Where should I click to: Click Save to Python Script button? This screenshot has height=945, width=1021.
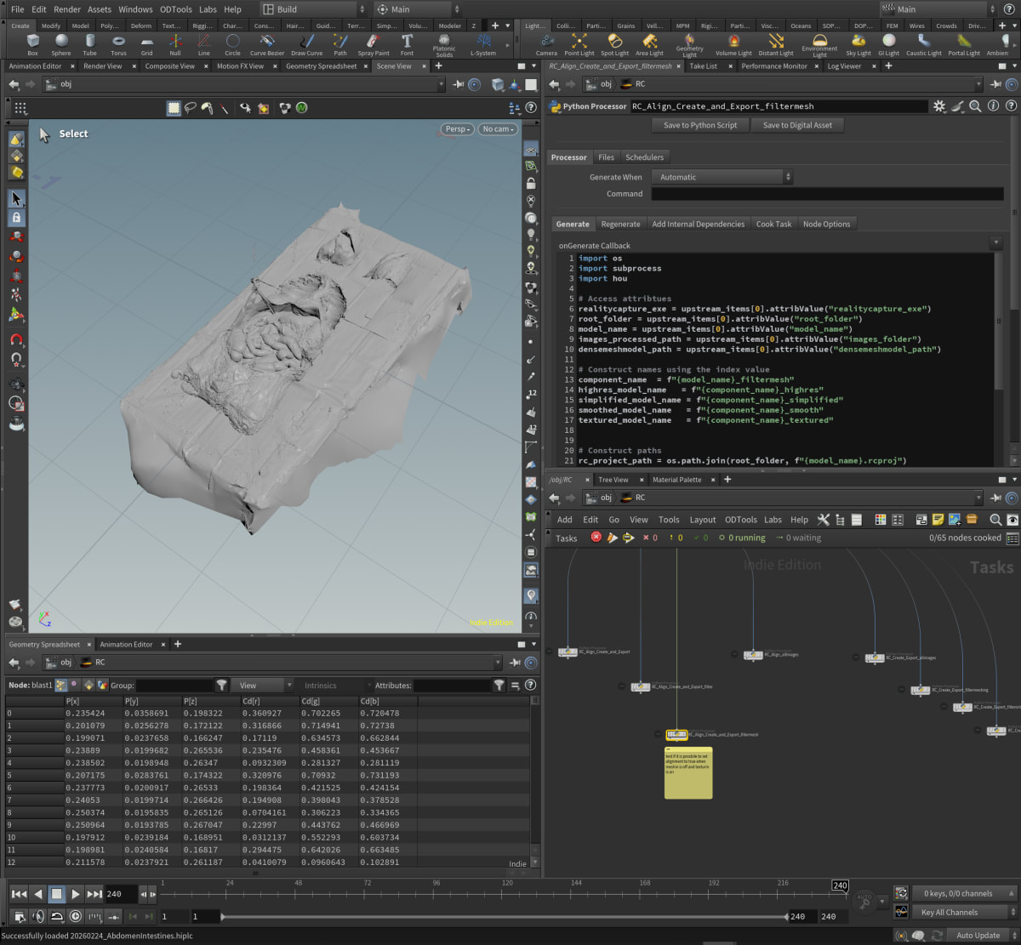tap(700, 125)
